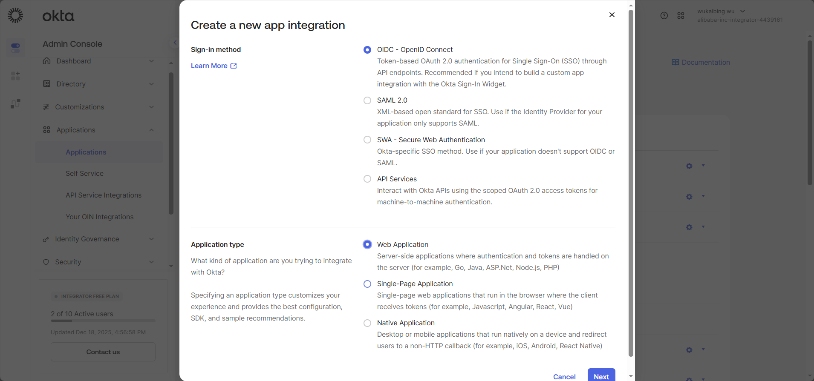The width and height of the screenshot is (814, 381).
Task: Select the Single-Page Application radio option
Action: coord(367,284)
